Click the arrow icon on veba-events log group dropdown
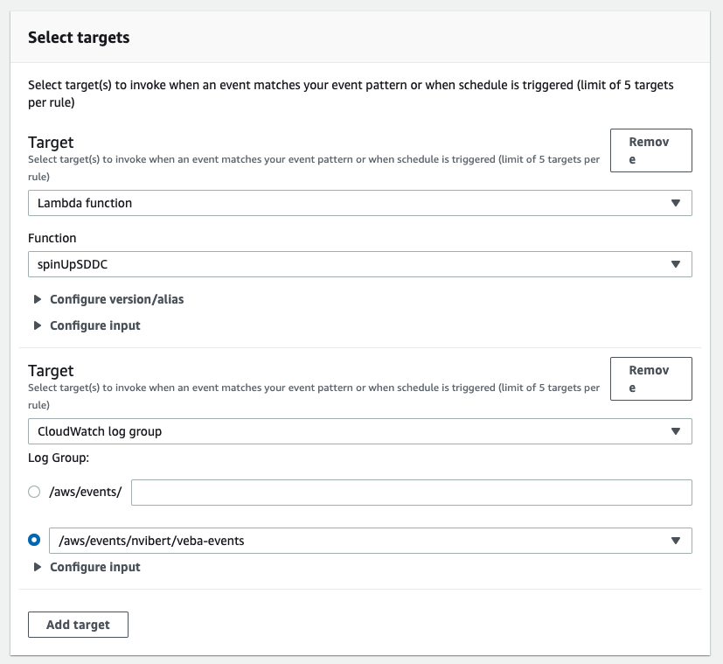723x664 pixels. (675, 541)
